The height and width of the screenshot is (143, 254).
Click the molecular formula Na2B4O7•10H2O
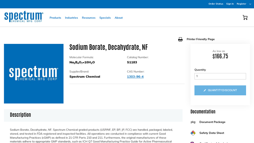click(82, 62)
